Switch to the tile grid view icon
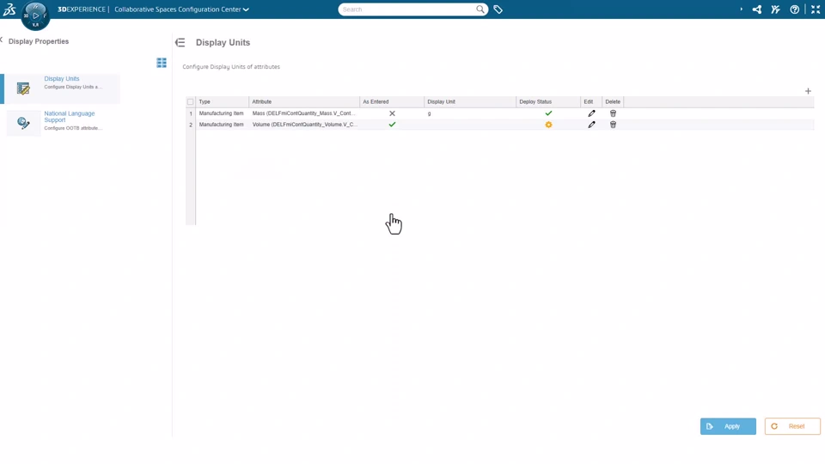Screen dimensions: 825x464 click(x=162, y=63)
